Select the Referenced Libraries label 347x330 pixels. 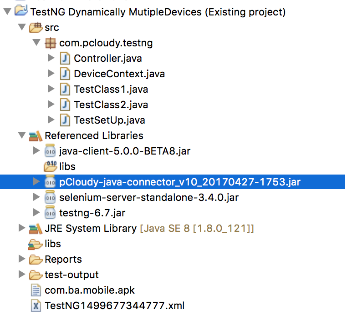(94, 135)
